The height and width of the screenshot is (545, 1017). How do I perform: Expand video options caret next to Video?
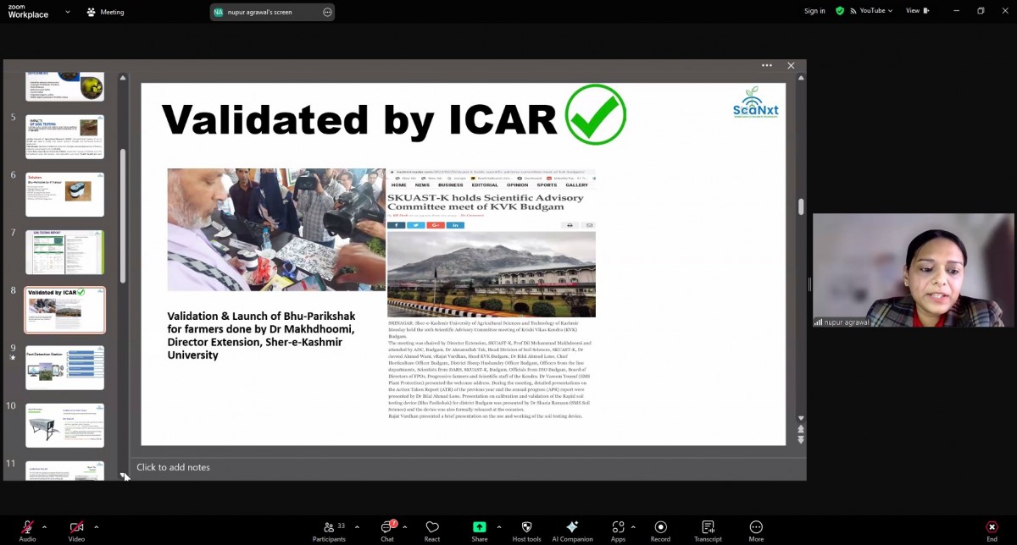(96, 526)
